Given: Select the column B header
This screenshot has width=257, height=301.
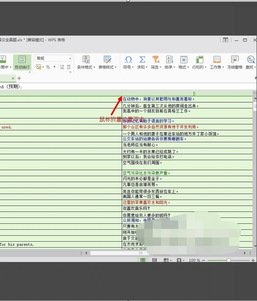Looking at the screenshot, I should [187, 94].
